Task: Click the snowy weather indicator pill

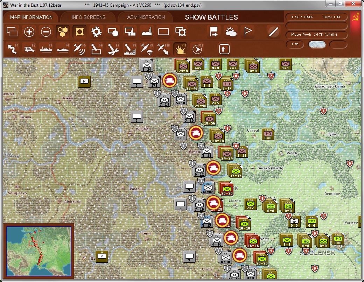Action: (317, 44)
